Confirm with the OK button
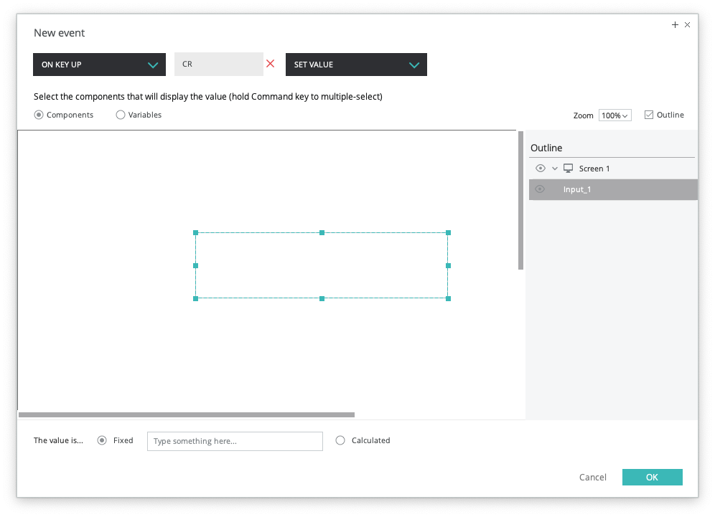 tap(652, 477)
